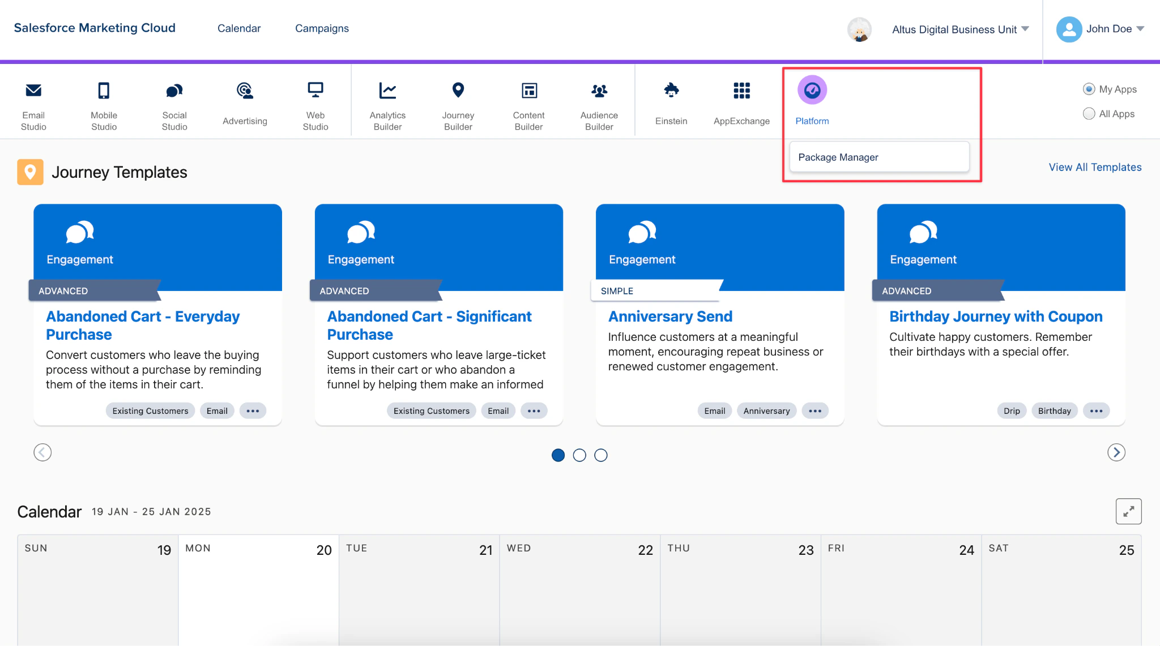This screenshot has width=1160, height=646.
Task: Click the Drip tag pill
Action: (x=1012, y=411)
